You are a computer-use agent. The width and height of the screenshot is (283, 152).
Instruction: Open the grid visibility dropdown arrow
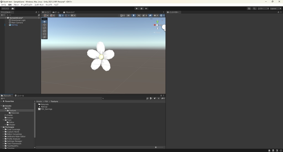tap(63, 15)
